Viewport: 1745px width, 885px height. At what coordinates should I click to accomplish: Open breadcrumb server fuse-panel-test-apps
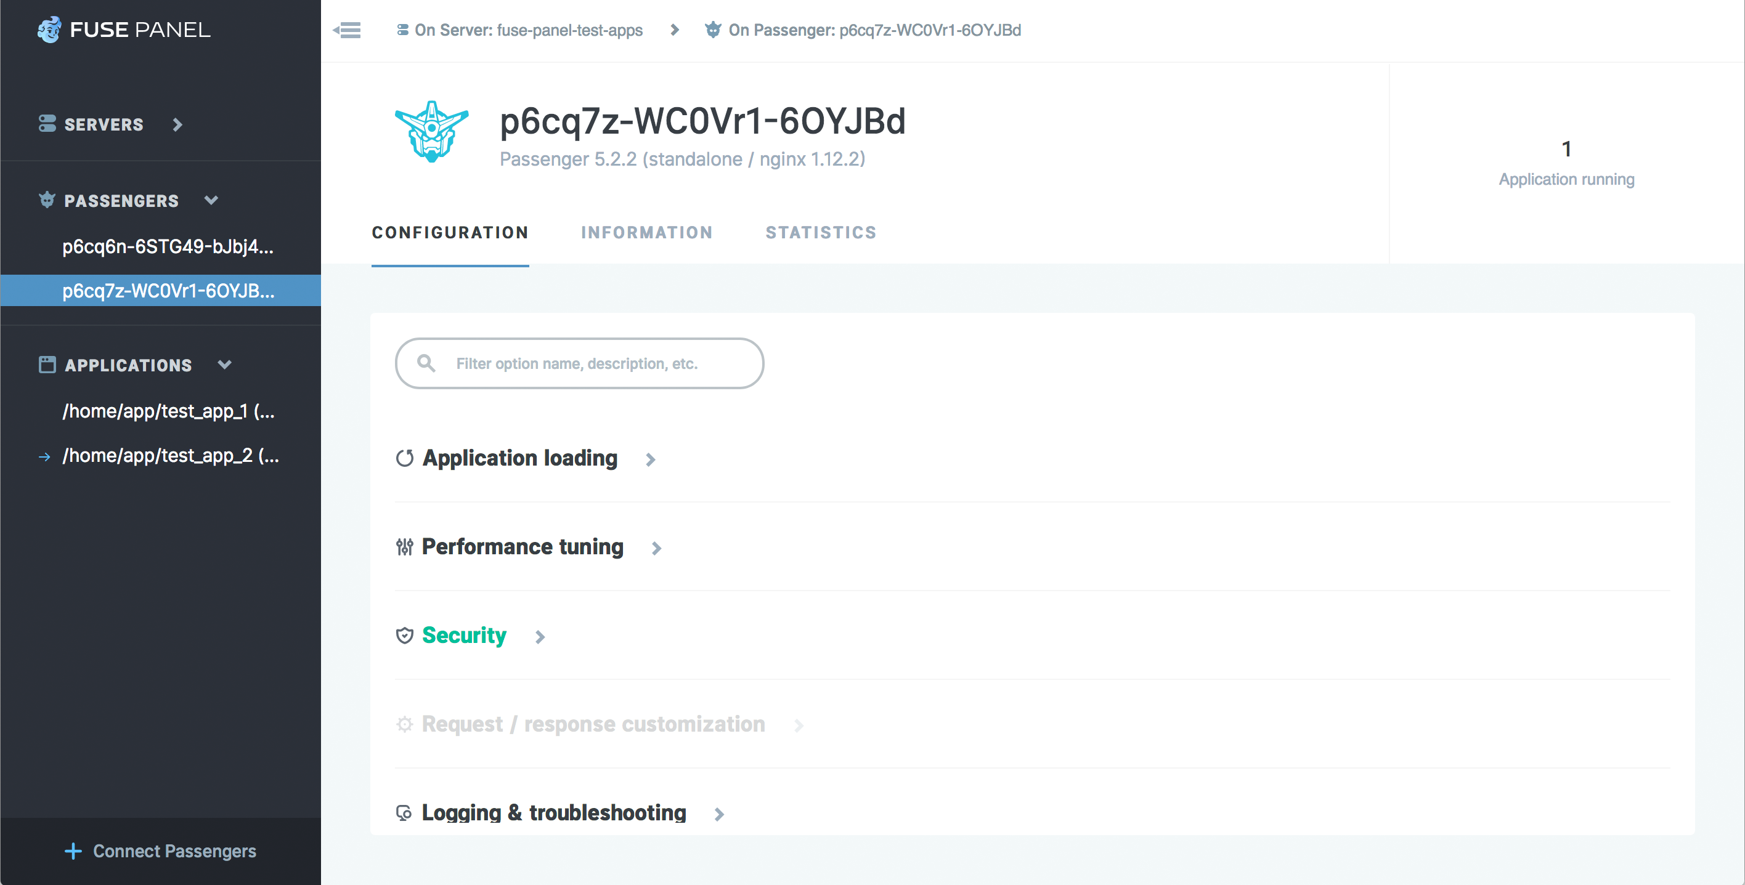(527, 30)
